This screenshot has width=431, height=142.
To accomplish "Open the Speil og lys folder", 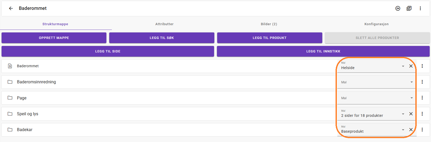I will pos(28,114).
